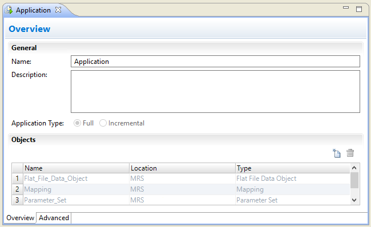Screen dimensions: 371x227
Task: Close the Application editor tab
Action: (58, 10)
